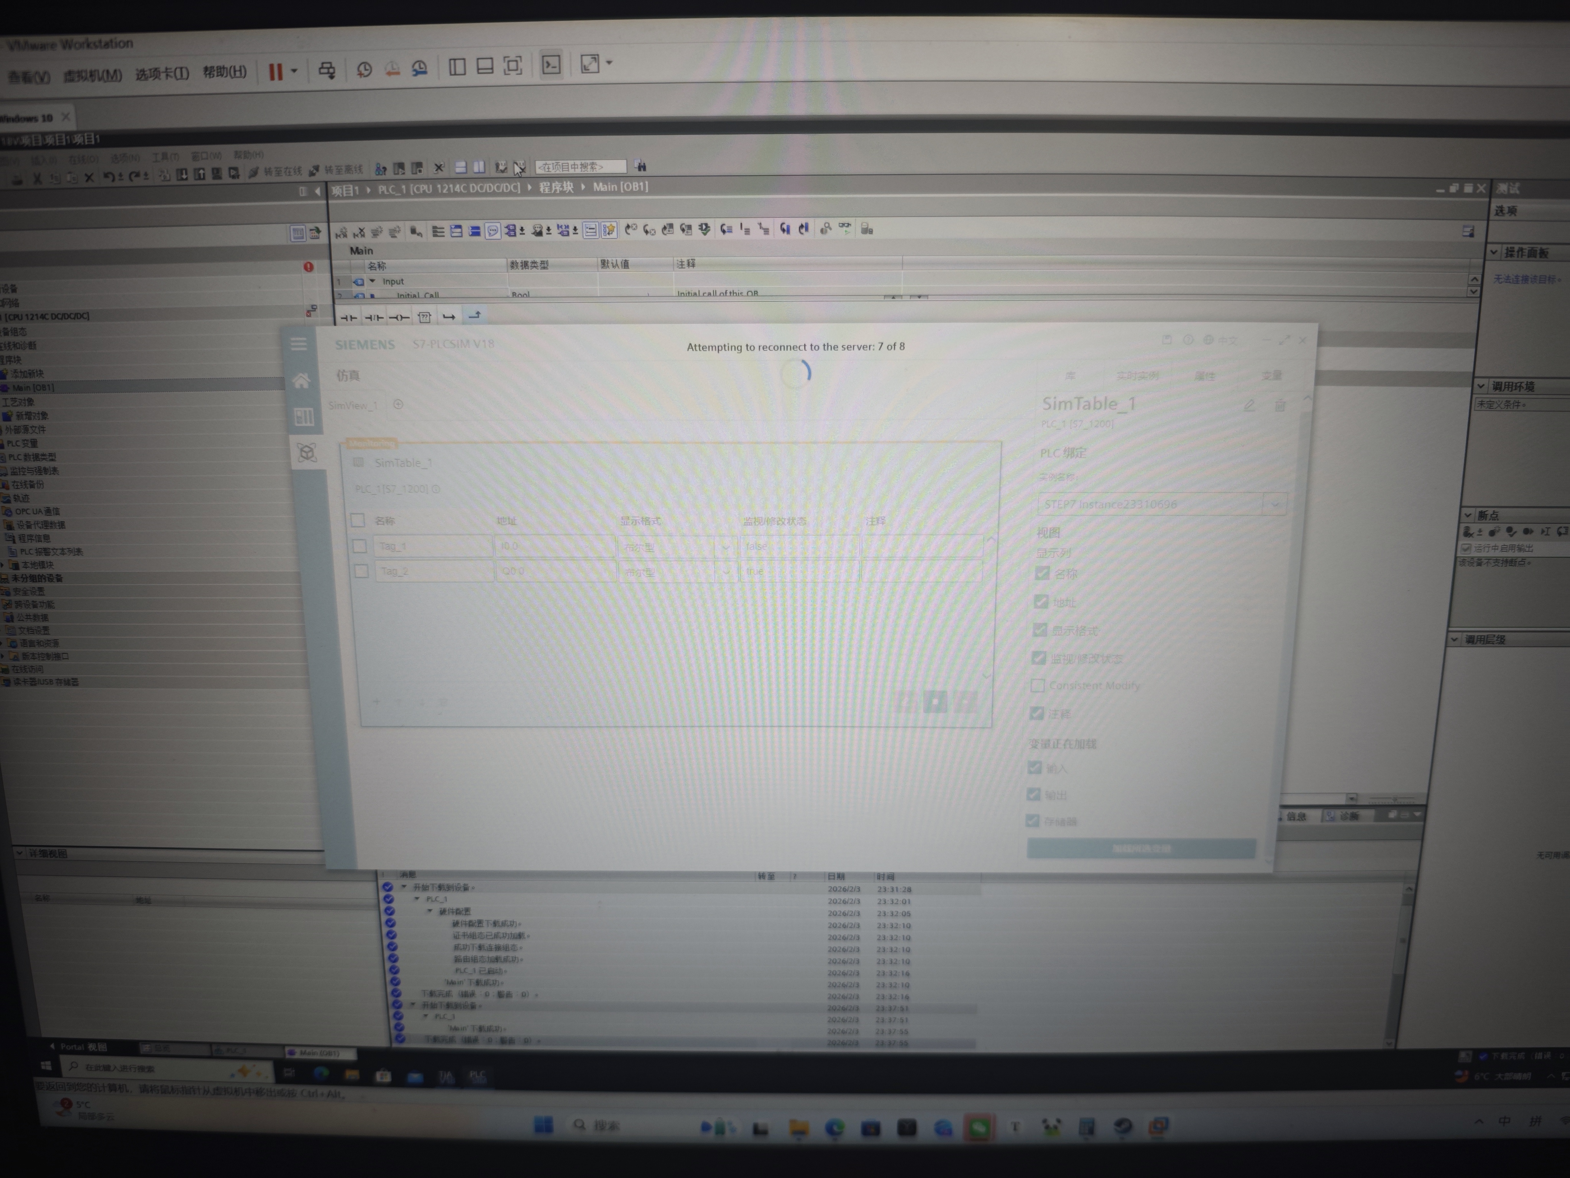Screen dimensions: 1570x1178
Task: Enter VMware full screen mode icon
Action: 512,66
